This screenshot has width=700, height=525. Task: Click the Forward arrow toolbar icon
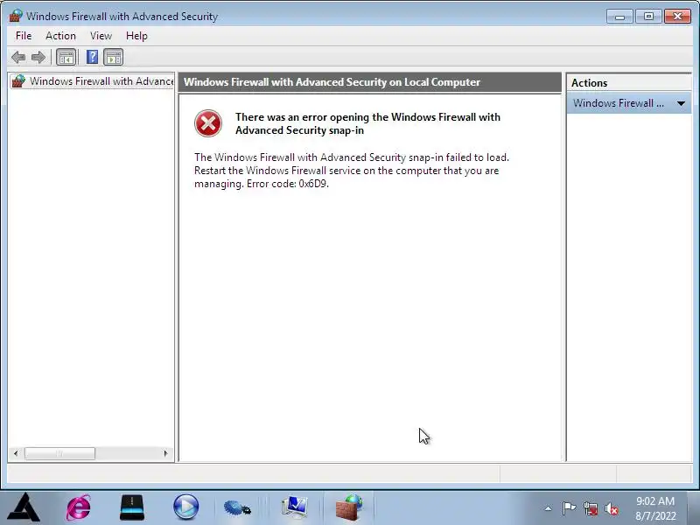38,57
